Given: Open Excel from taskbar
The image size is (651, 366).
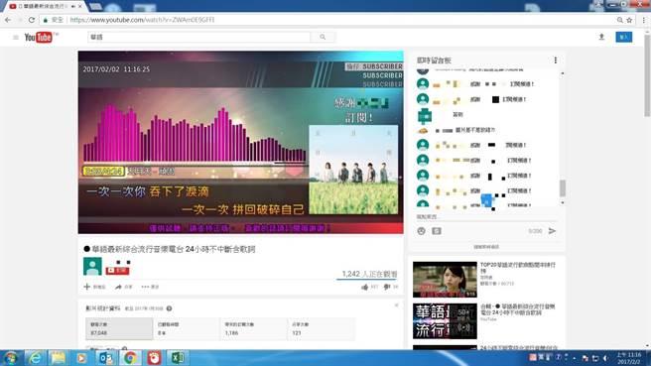Looking at the screenshot, I should click(178, 358).
